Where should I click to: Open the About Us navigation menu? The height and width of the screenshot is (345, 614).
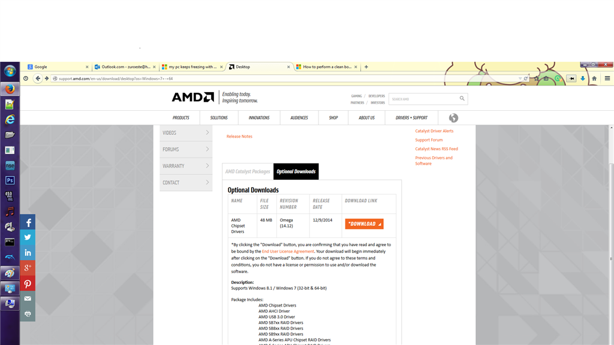coord(366,118)
